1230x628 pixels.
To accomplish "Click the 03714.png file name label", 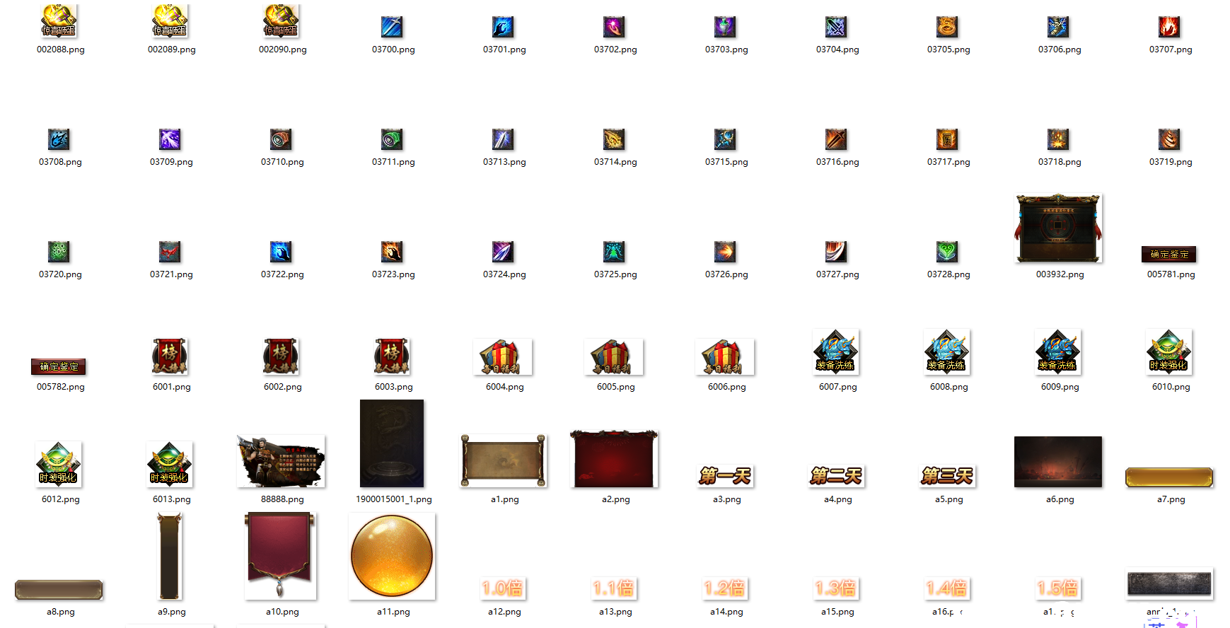I will click(615, 162).
